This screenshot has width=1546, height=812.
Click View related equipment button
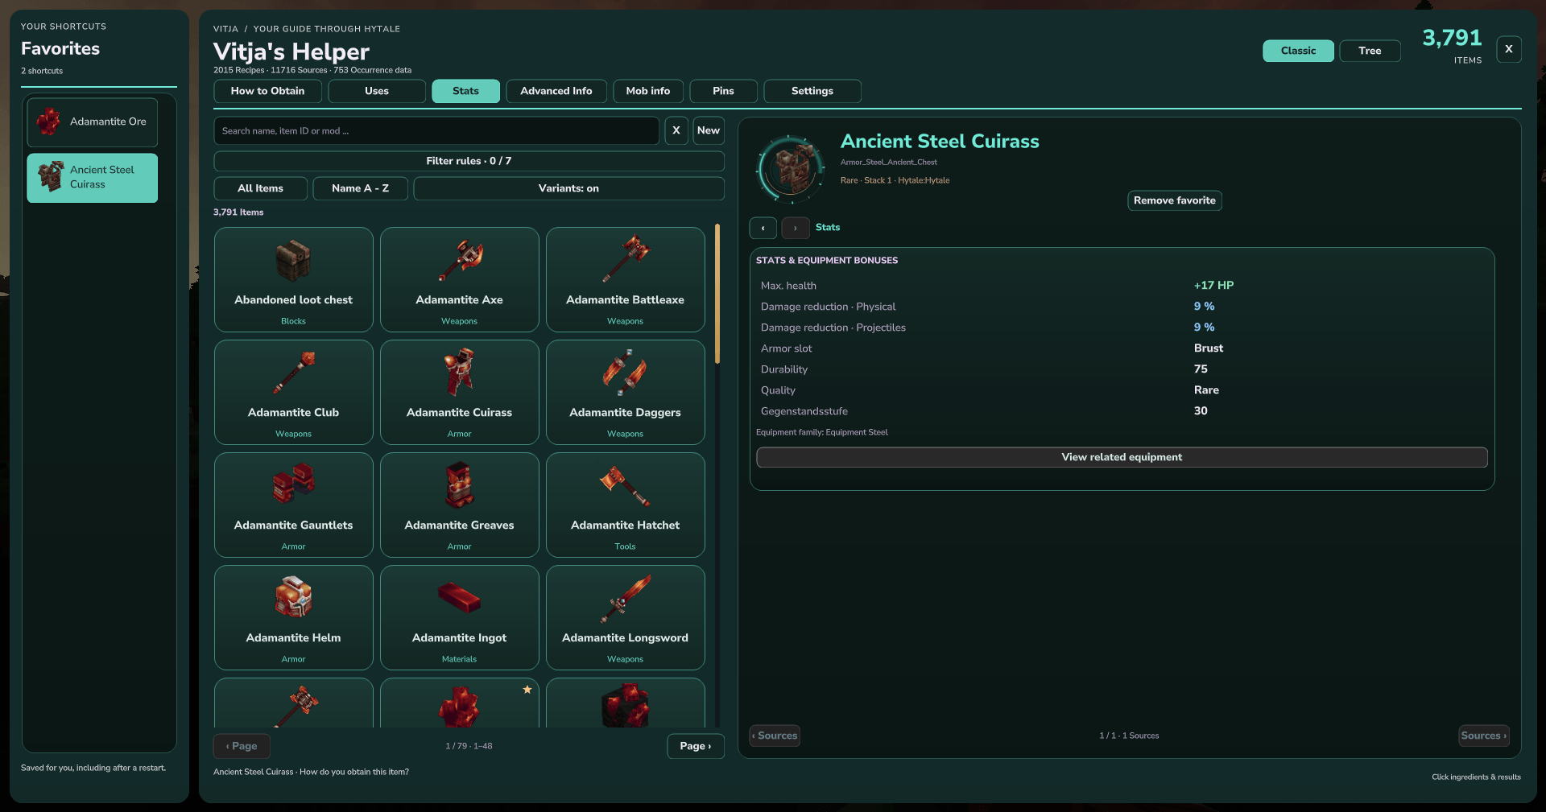(x=1122, y=457)
